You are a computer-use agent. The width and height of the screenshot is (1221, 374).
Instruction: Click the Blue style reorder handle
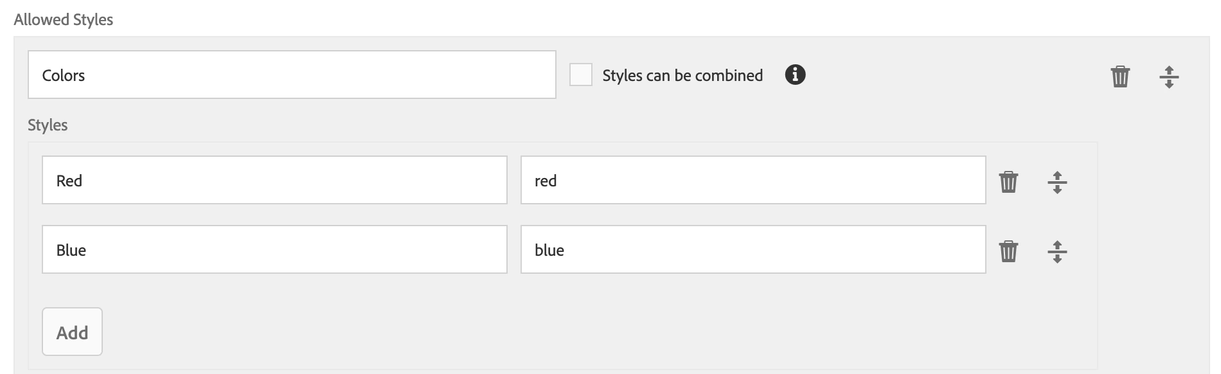[1057, 251]
